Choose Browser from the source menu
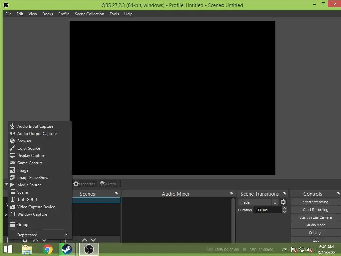Viewport: 341px width, 256px height. click(x=40, y=141)
